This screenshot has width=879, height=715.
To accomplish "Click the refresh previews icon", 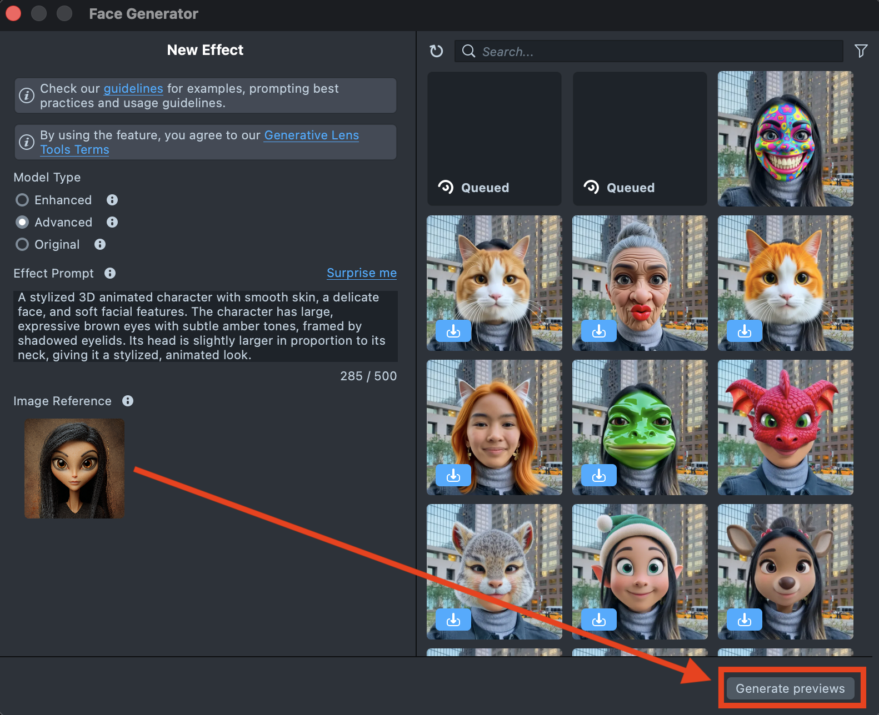I will 436,52.
